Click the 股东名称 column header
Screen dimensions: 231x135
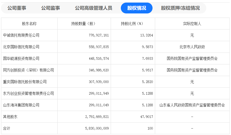[29, 24]
